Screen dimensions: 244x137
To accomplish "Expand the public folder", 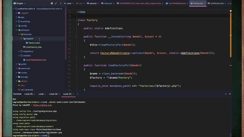I will click(x=16, y=64).
